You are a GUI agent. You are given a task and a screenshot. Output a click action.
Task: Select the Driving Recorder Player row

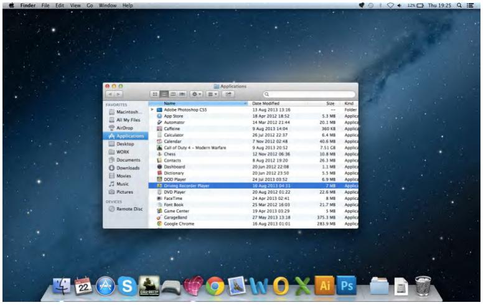click(253, 185)
